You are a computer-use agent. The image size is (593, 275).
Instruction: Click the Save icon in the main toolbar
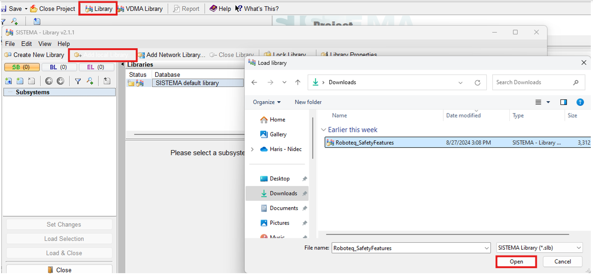coord(4,9)
